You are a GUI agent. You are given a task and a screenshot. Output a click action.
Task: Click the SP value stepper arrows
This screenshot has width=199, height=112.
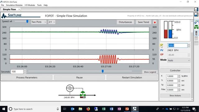[x=189, y=45]
